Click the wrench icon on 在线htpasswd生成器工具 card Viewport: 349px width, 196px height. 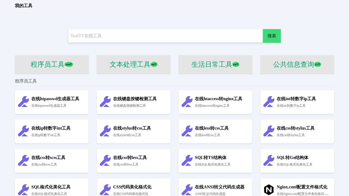pos(23,102)
